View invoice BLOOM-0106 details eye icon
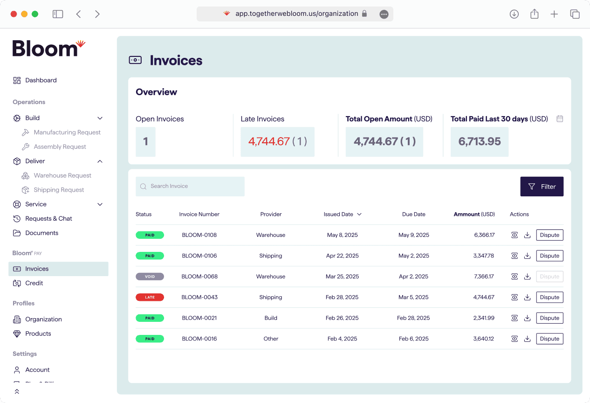The height and width of the screenshot is (403, 590). point(515,256)
